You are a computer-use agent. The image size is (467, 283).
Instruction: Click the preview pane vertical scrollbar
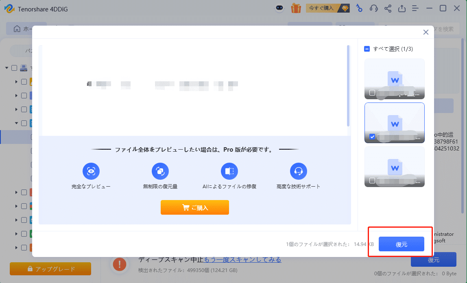[x=348, y=86]
